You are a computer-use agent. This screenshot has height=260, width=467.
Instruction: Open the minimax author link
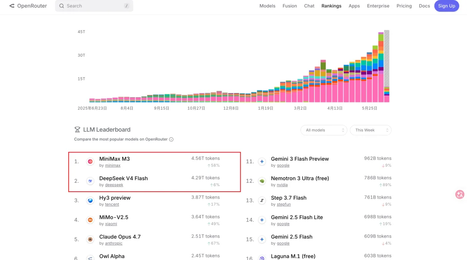coord(112,165)
